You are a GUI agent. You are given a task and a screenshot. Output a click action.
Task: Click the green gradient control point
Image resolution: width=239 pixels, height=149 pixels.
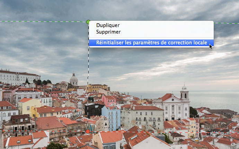click(88, 22)
